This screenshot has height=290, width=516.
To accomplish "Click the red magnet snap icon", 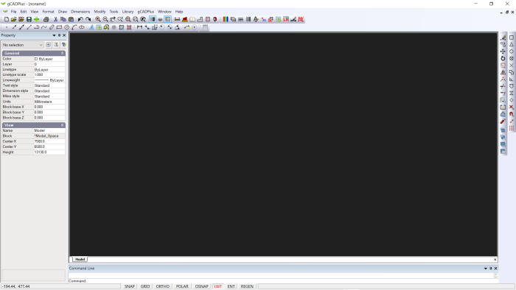I will (512, 114).
